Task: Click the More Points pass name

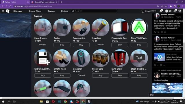Action: 40,38
